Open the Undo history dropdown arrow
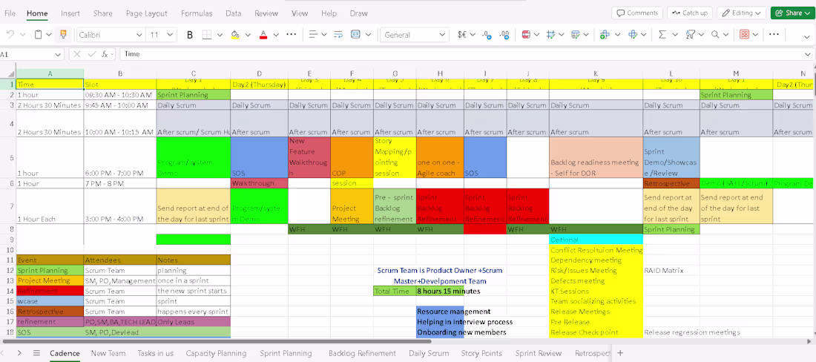Image resolution: width=816 pixels, height=362 pixels. [22, 35]
